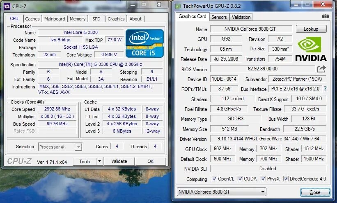Open the NVIDIA GeForce 9800 GT card selector
Image resolution: width=337 pixels, height=203 pixels.
(222, 192)
